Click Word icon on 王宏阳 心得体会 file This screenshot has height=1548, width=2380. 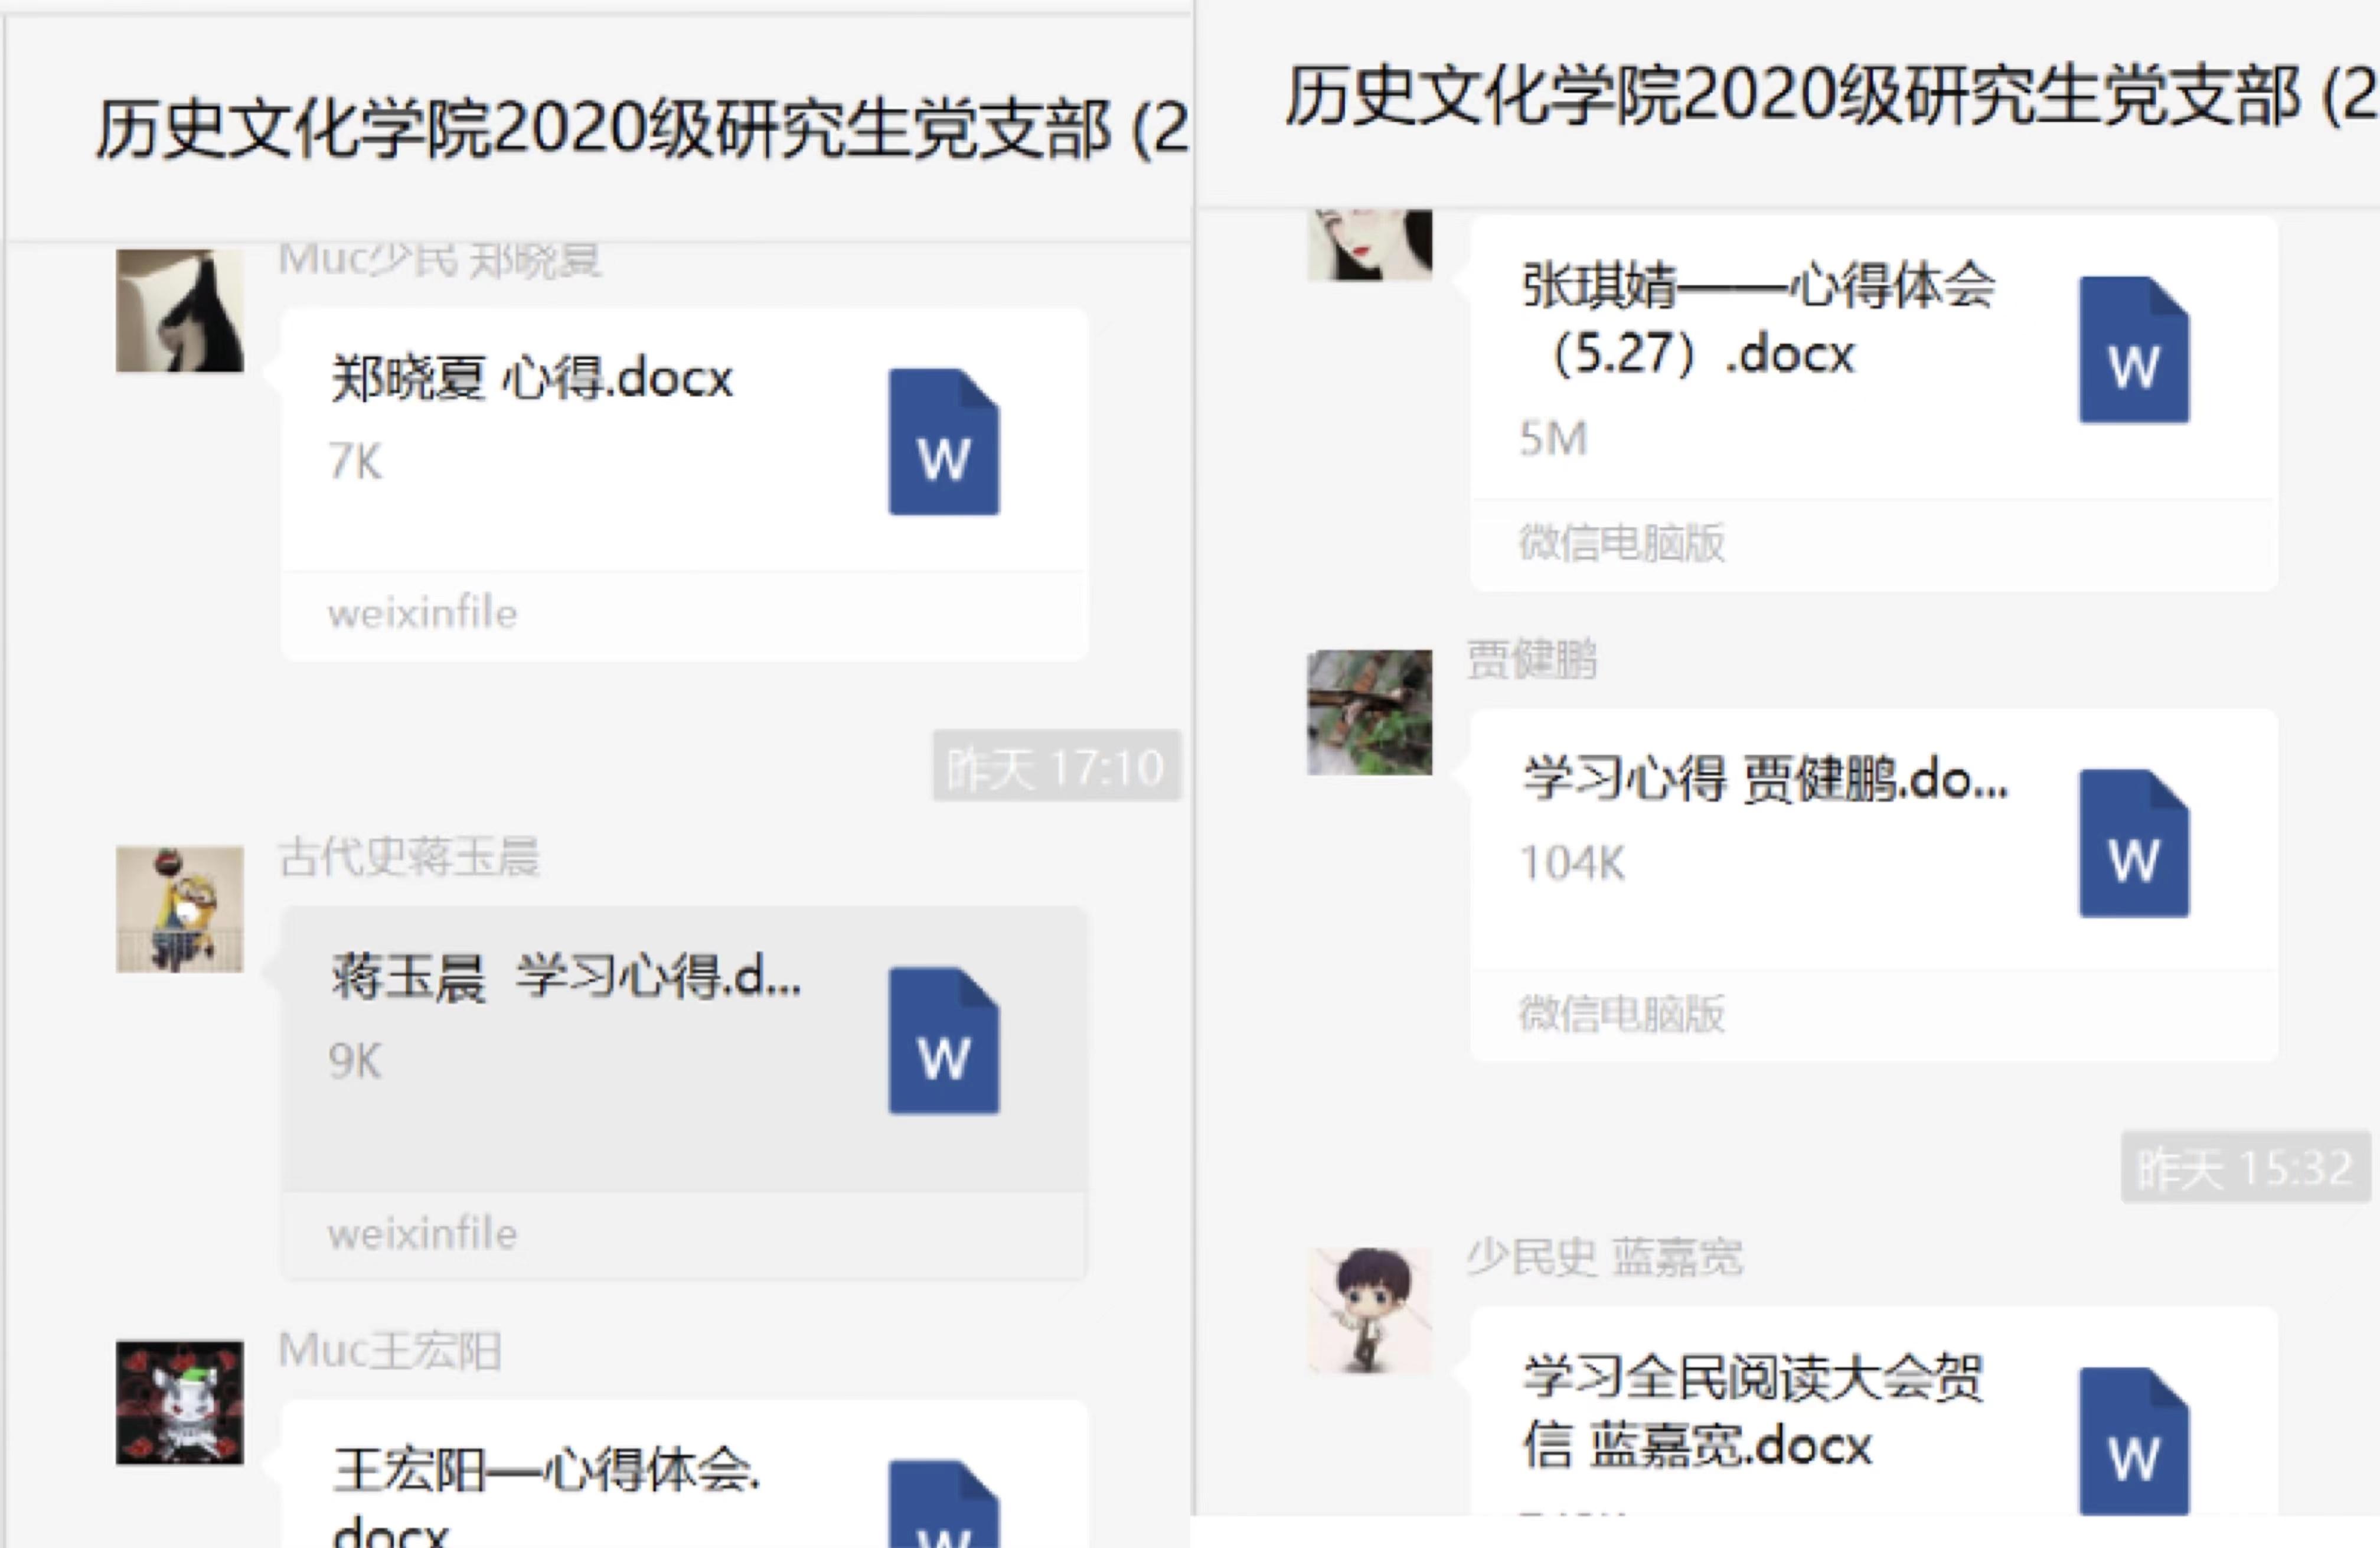click(x=943, y=1504)
